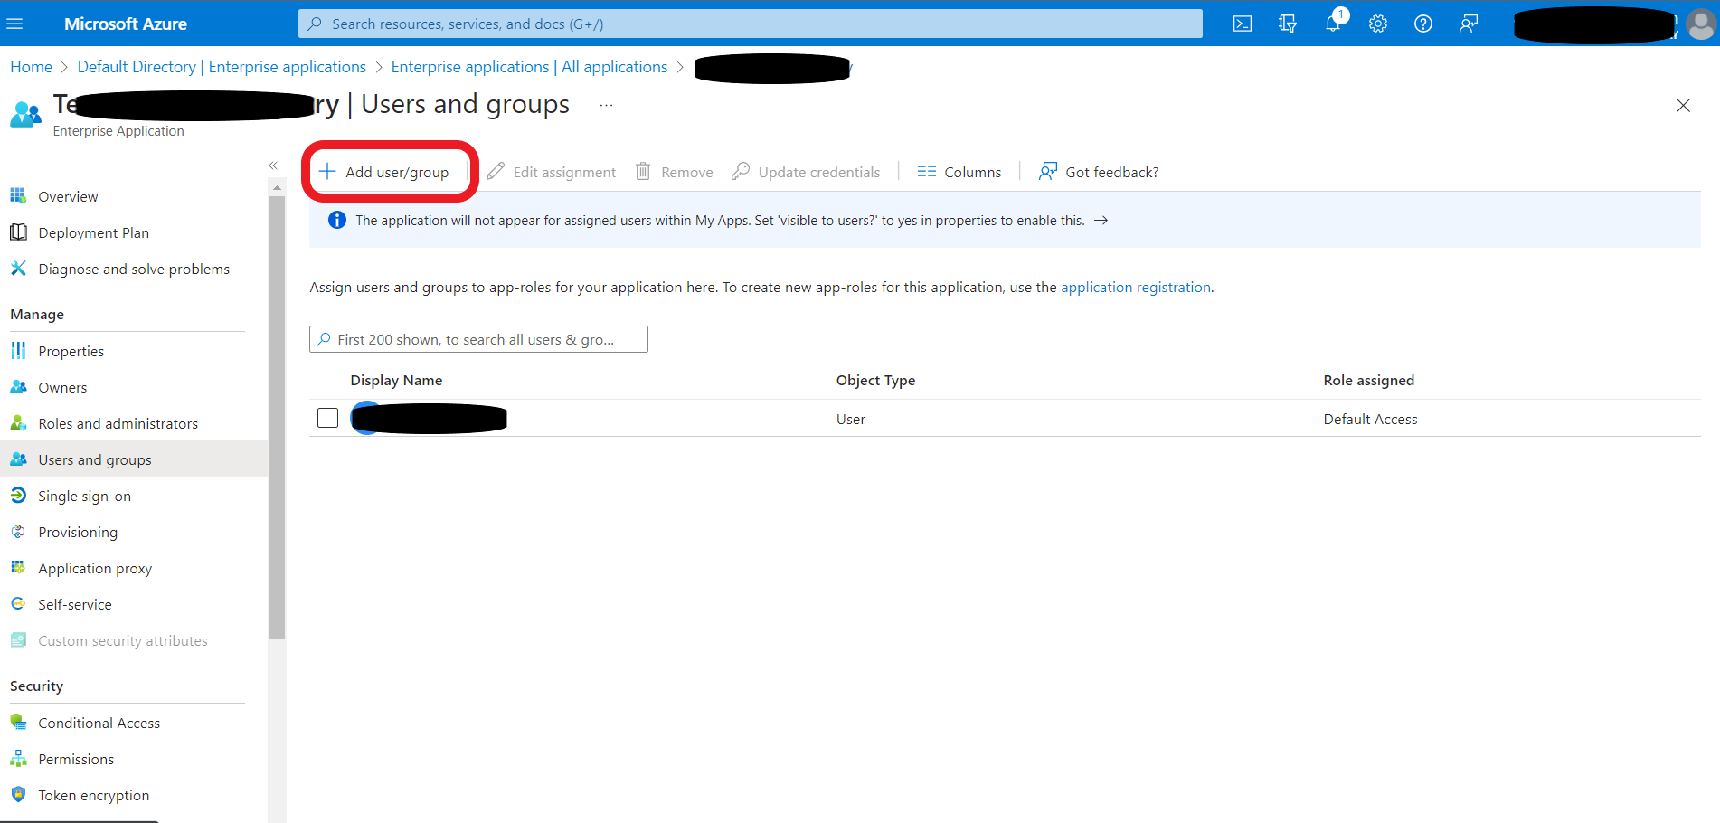Follow the arrow in the info banner
This screenshot has width=1720, height=823.
pos(1101,221)
